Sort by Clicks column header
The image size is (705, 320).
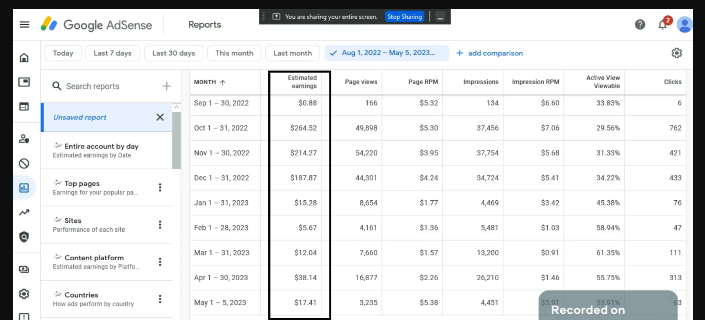[x=673, y=82]
